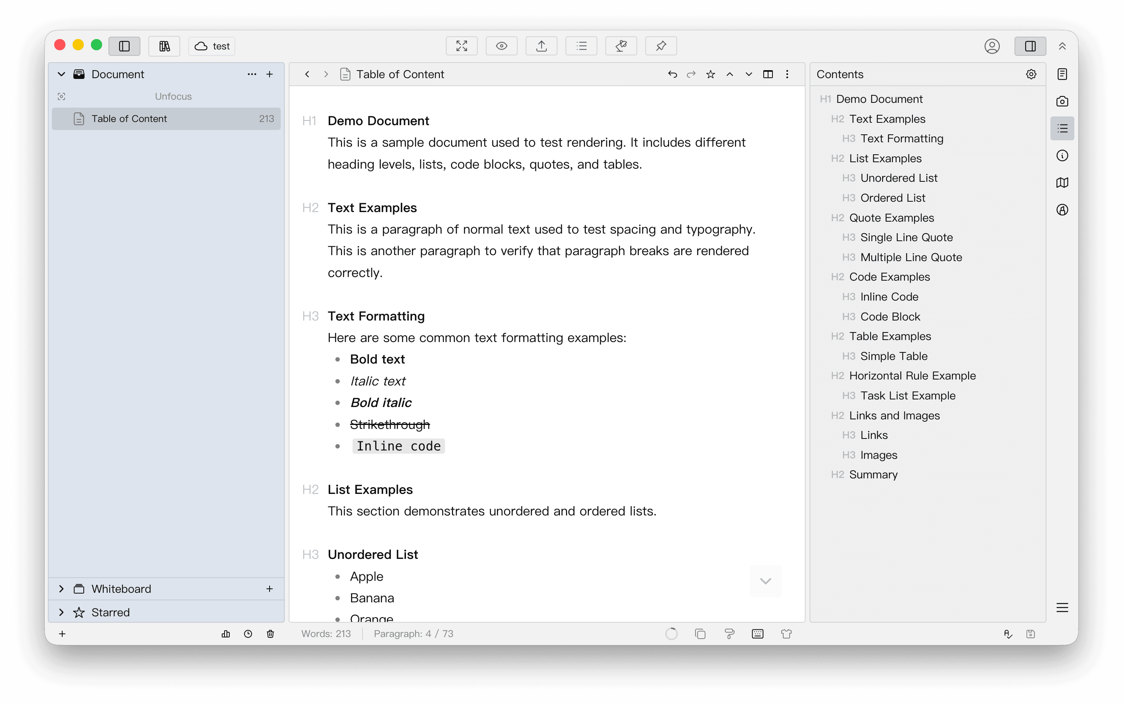
Task: Jump to Code Examples in Contents
Action: [x=889, y=277]
